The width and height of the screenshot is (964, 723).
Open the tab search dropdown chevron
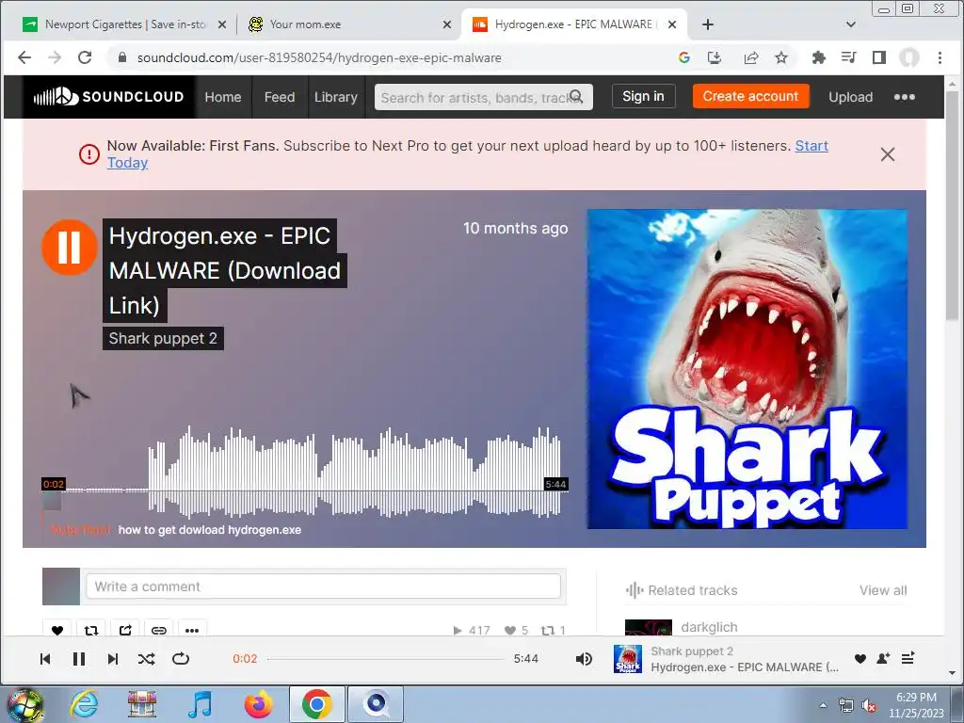[x=851, y=24]
